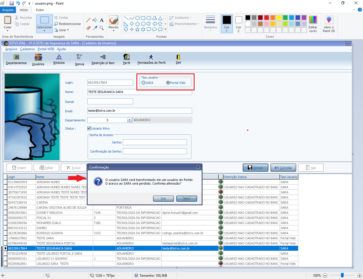Image resolution: width=363 pixels, height=279 pixels.
Task: Click Abrir o Paint 3D
Action: click(x=329, y=24)
